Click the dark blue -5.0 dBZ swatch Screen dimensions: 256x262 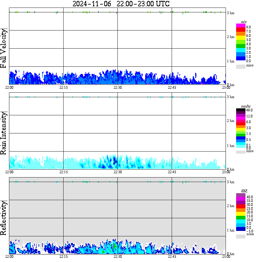tap(241, 229)
